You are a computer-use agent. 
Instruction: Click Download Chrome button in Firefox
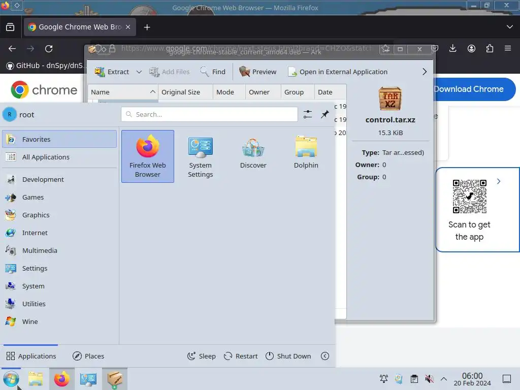pyautogui.click(x=475, y=89)
